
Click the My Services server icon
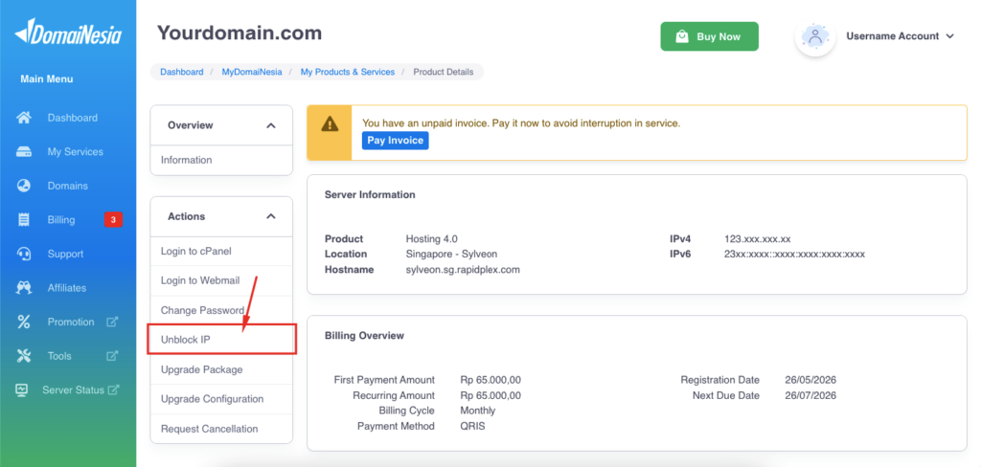(24, 152)
